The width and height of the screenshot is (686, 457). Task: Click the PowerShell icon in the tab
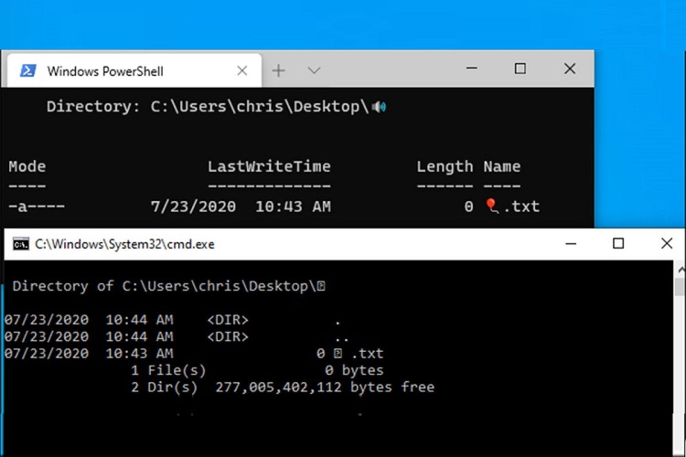click(28, 71)
